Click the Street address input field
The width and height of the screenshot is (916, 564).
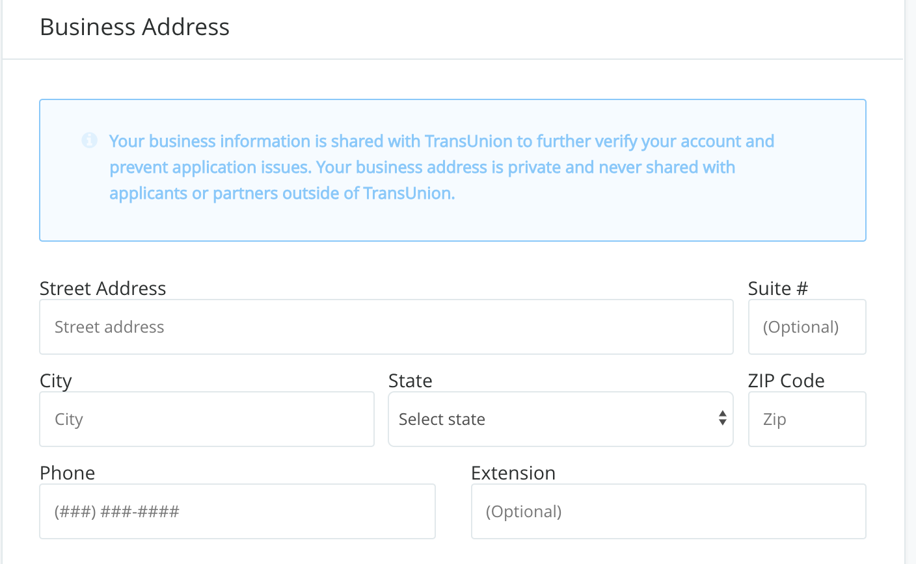386,327
